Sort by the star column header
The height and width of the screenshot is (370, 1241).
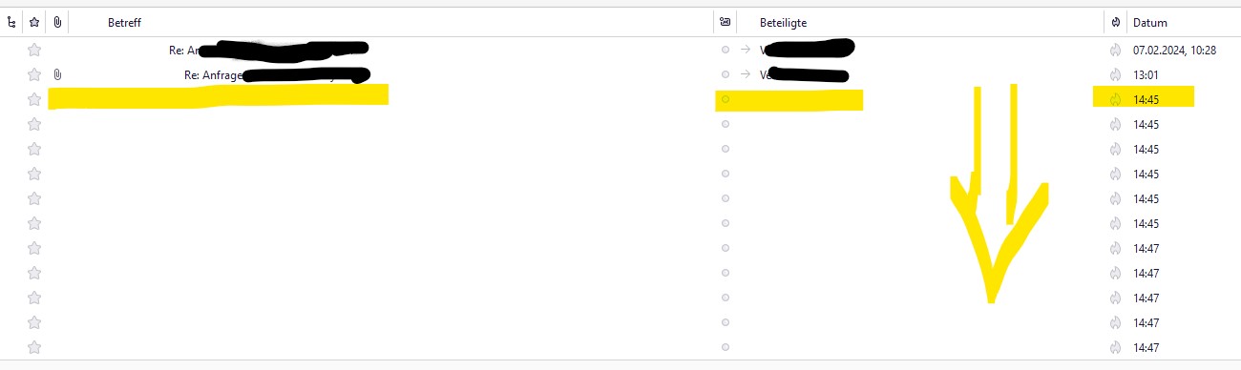coord(34,22)
